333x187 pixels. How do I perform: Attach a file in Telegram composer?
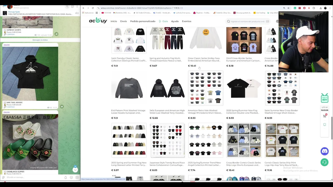(x=3, y=177)
